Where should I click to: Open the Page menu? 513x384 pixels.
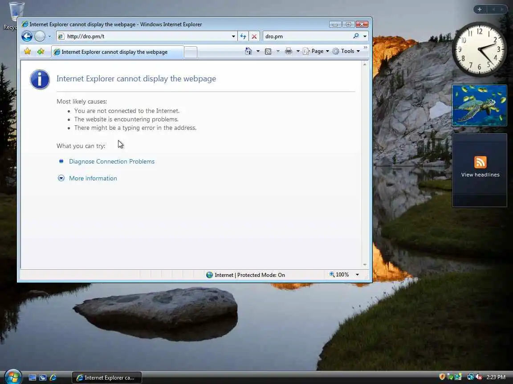[316, 51]
